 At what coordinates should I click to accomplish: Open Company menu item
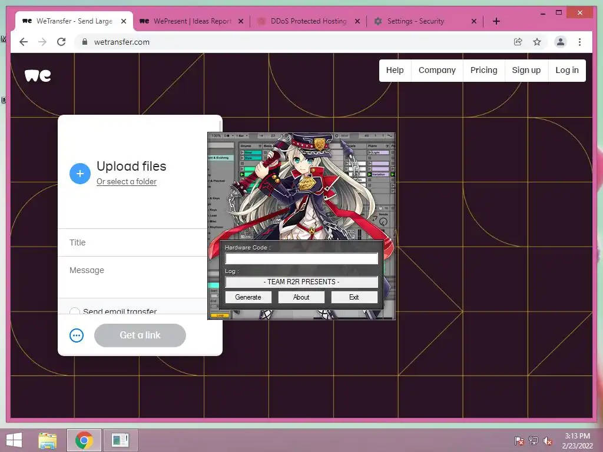437,71
